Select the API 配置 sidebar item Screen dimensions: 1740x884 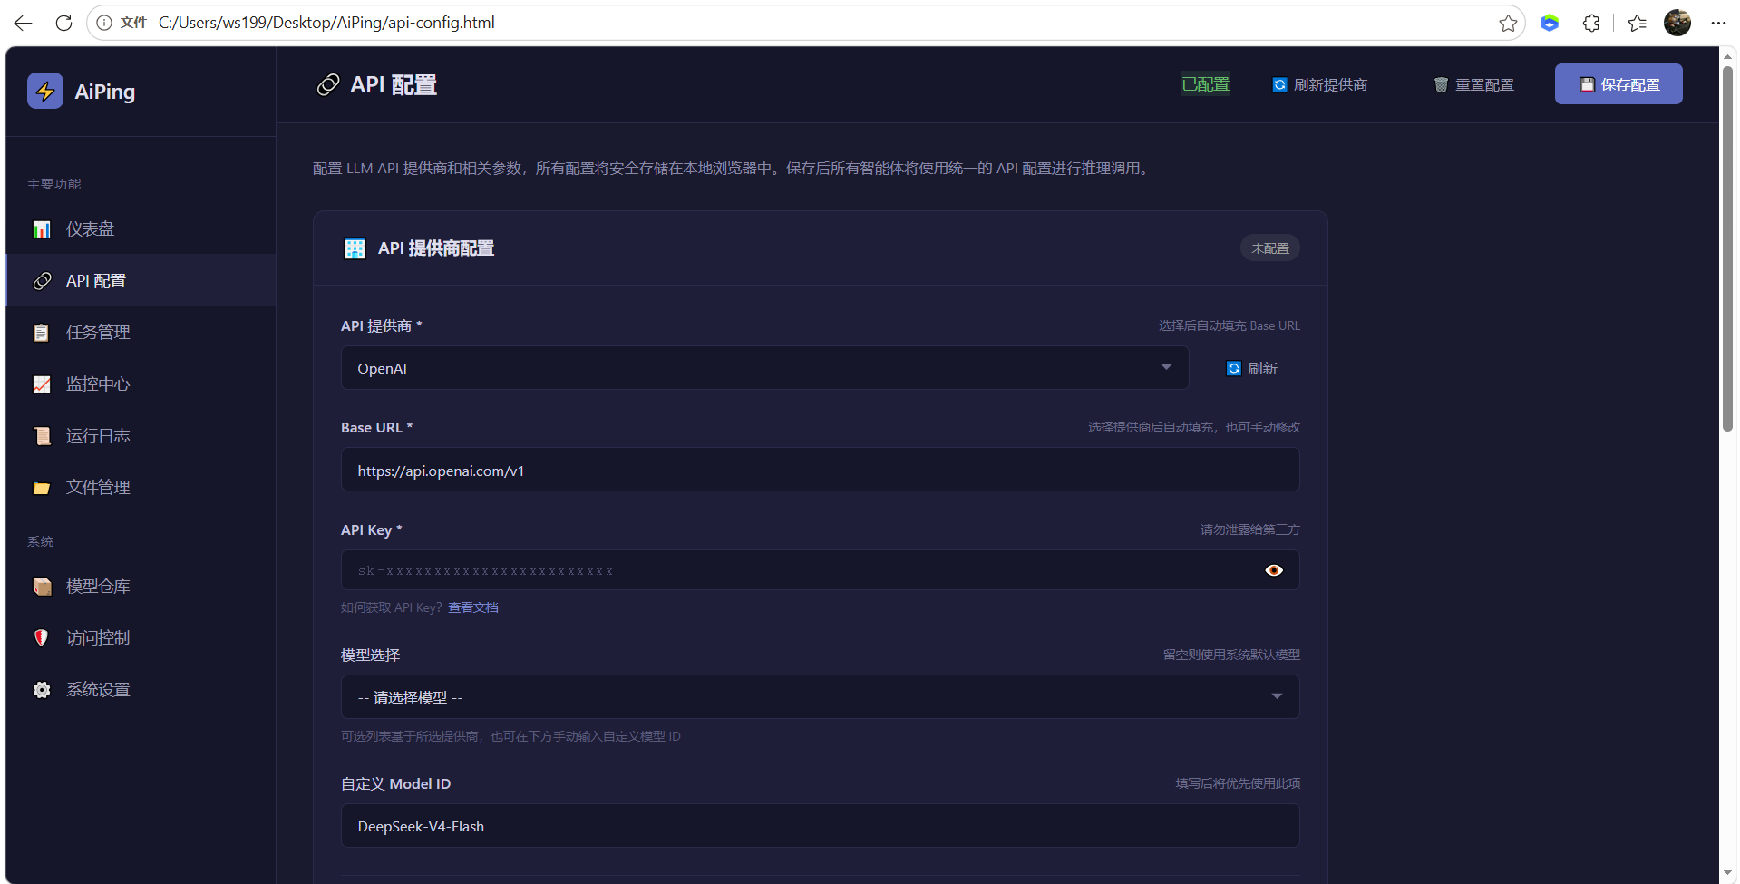(x=141, y=281)
